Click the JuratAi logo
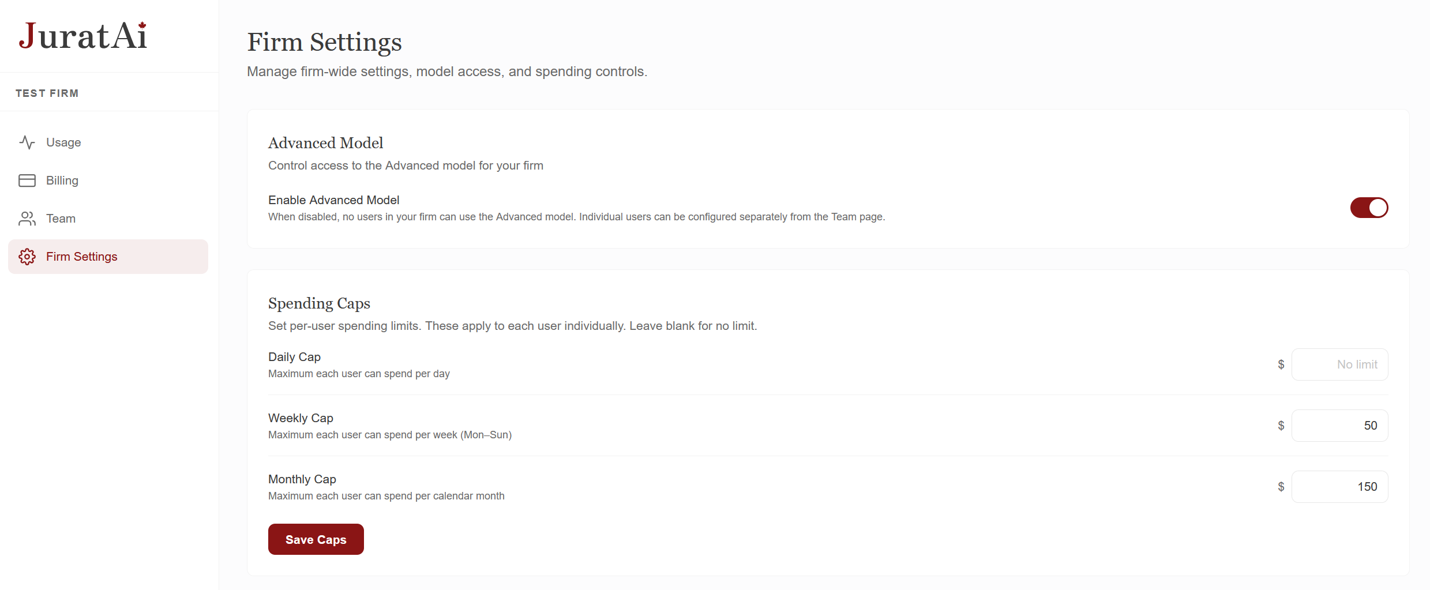This screenshot has width=1430, height=590. pyautogui.click(x=83, y=36)
